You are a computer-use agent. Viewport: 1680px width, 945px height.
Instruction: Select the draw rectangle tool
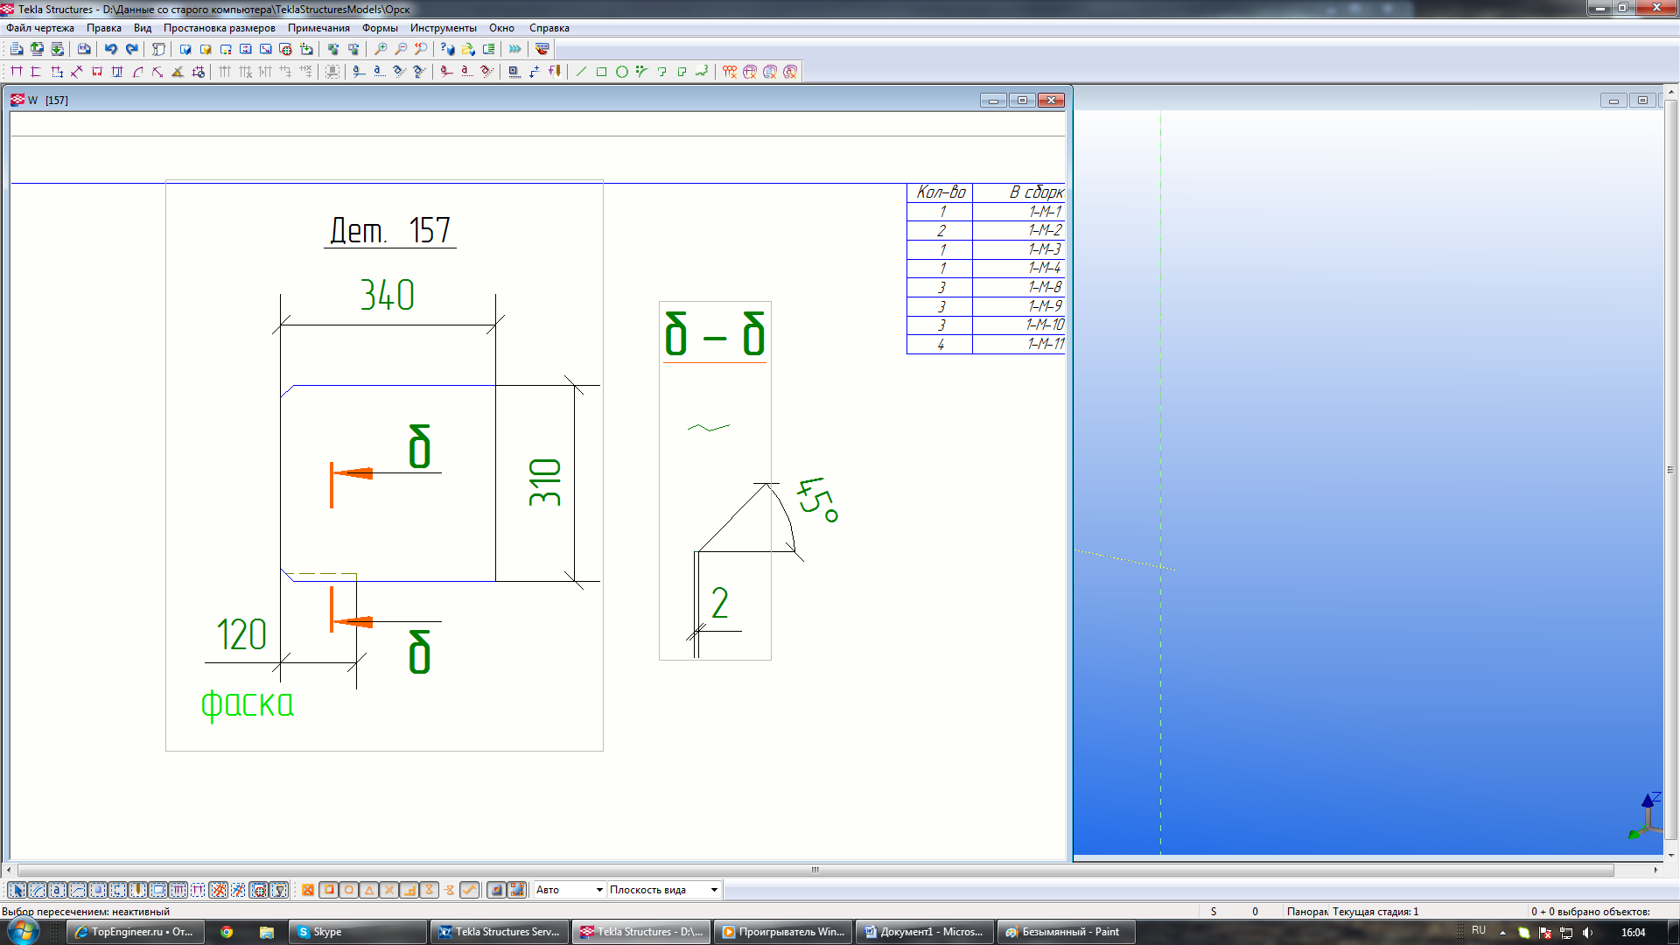(x=601, y=72)
